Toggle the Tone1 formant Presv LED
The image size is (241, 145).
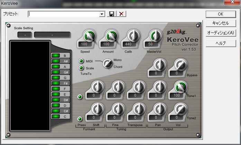pyautogui.click(x=80, y=97)
